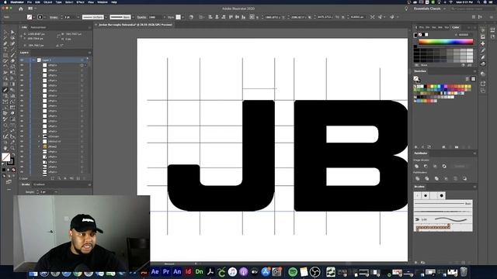The width and height of the screenshot is (497, 279).
Task: Click the Stroke box in the toolbar
Action: tap(10, 161)
